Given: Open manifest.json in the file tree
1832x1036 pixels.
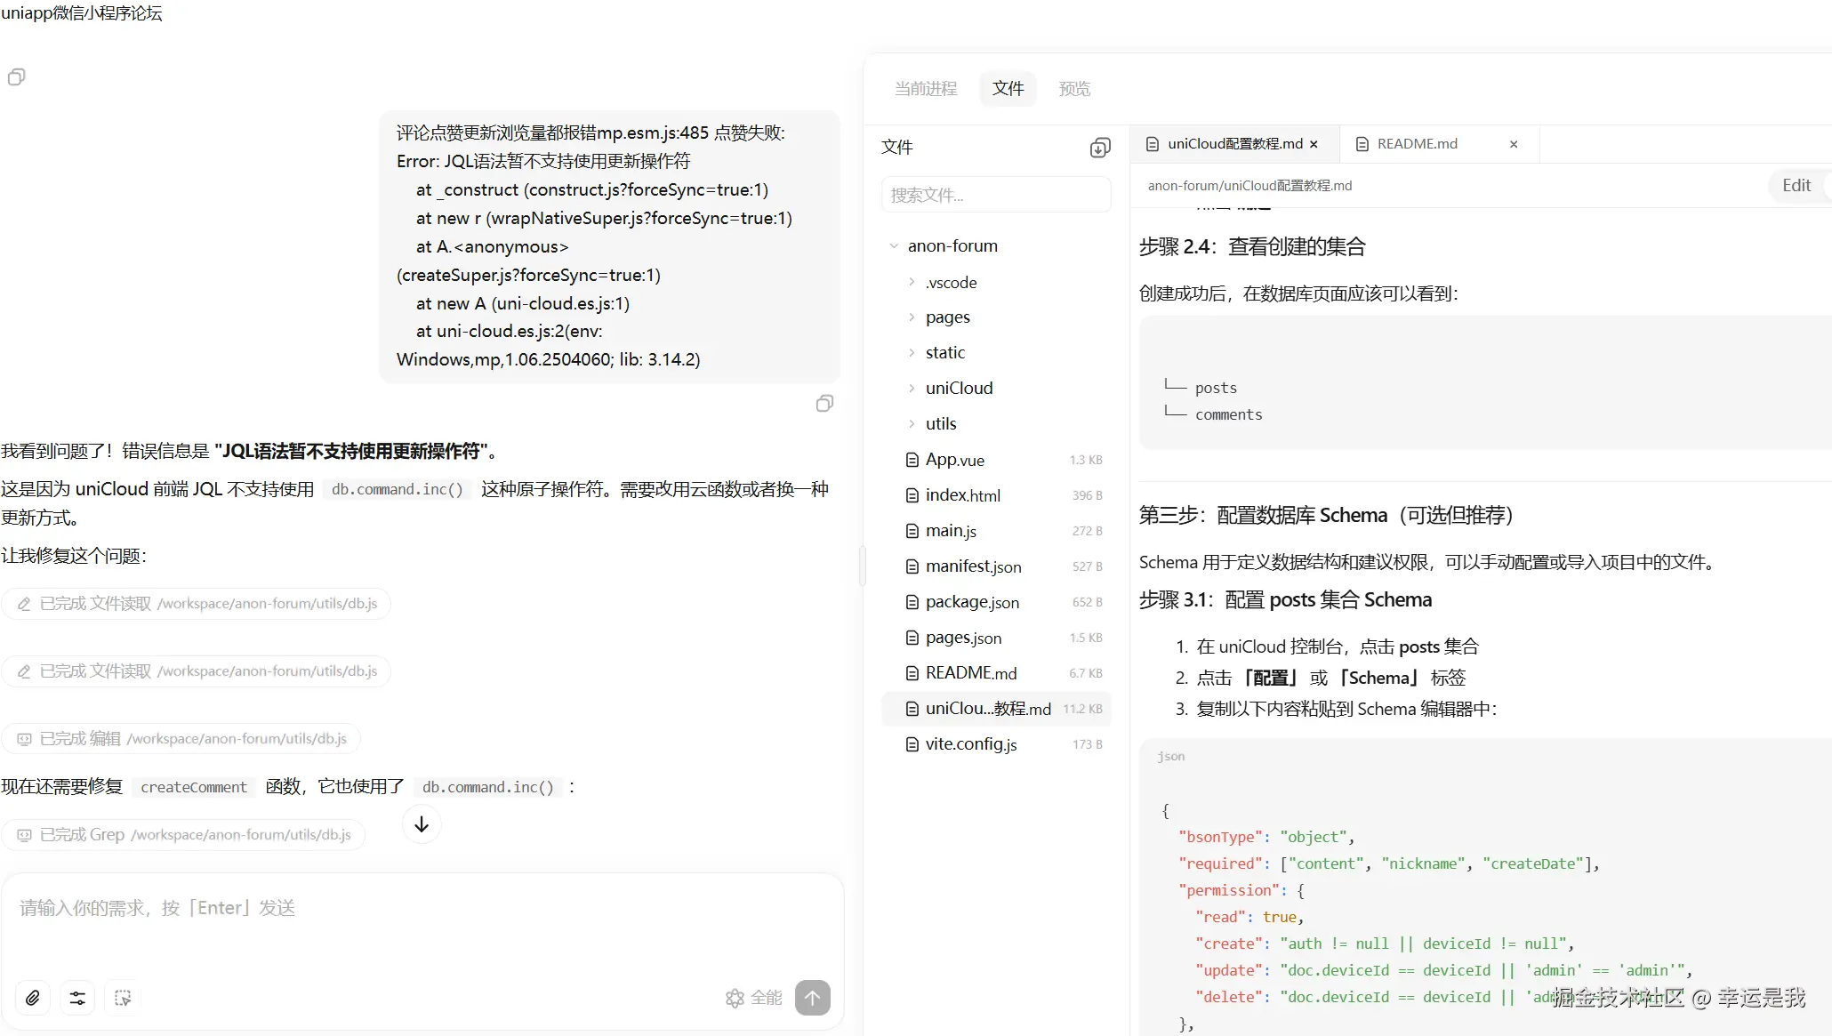Looking at the screenshot, I should click(x=973, y=566).
